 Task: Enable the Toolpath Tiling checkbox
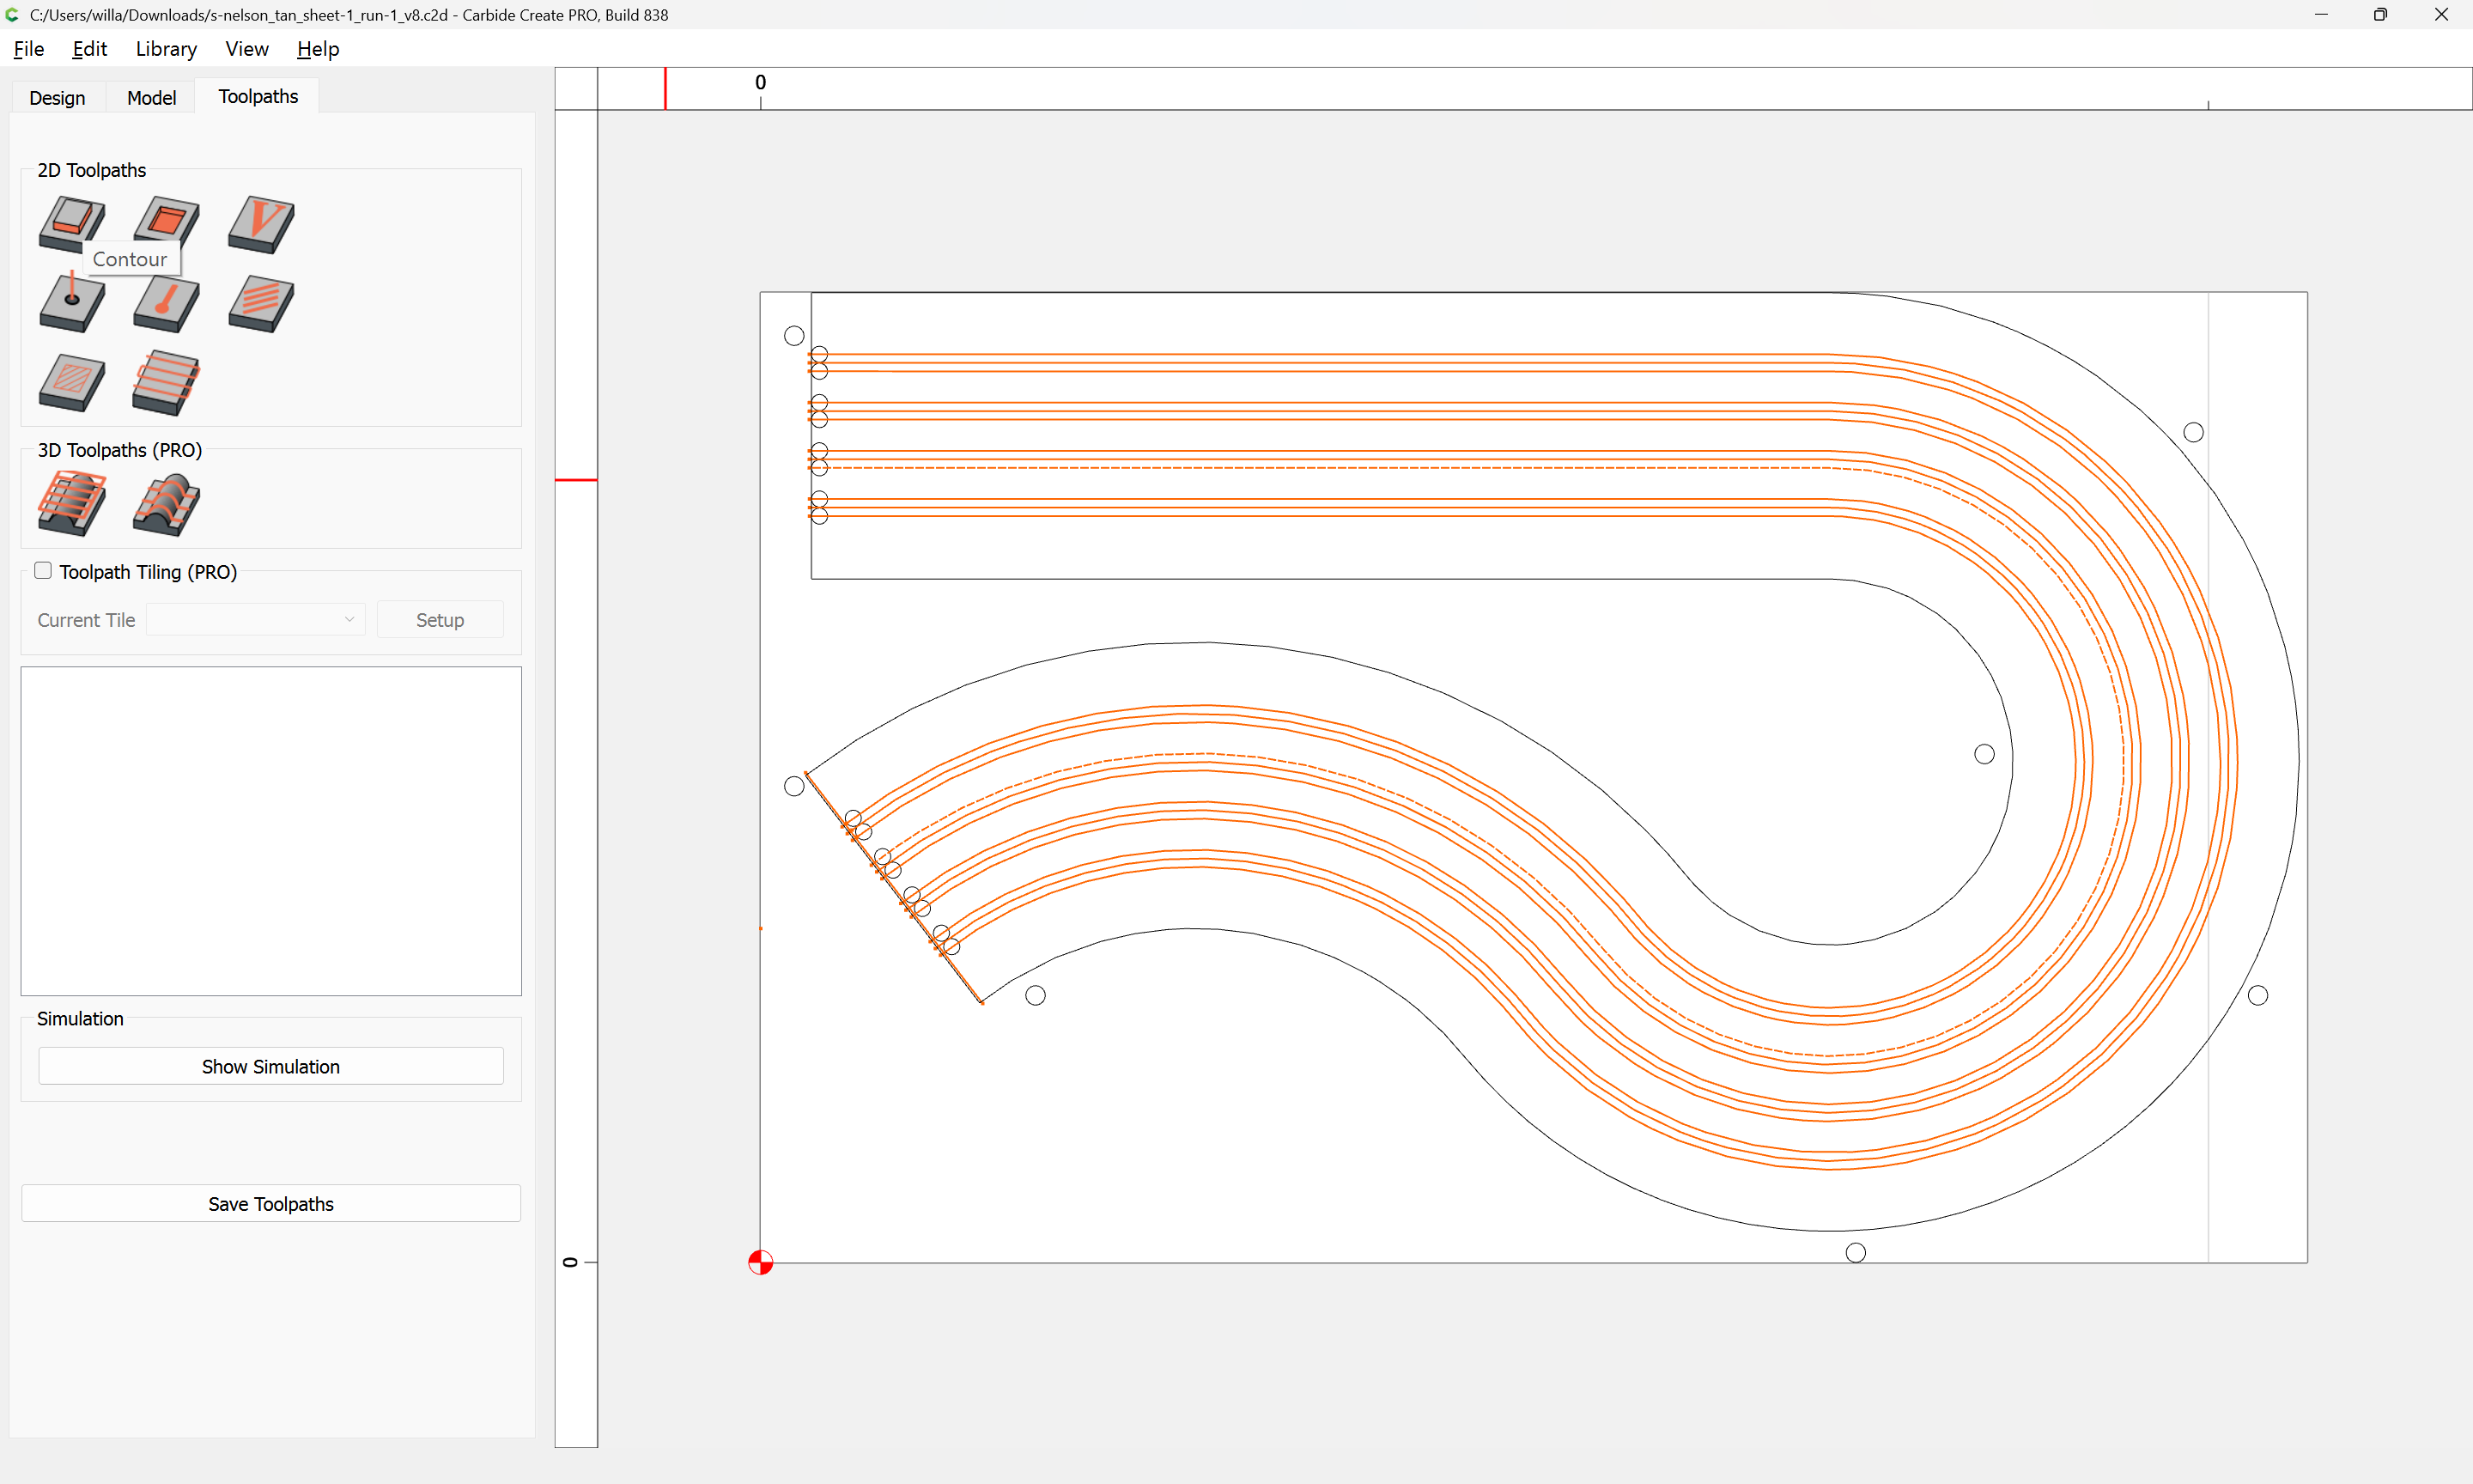[43, 571]
